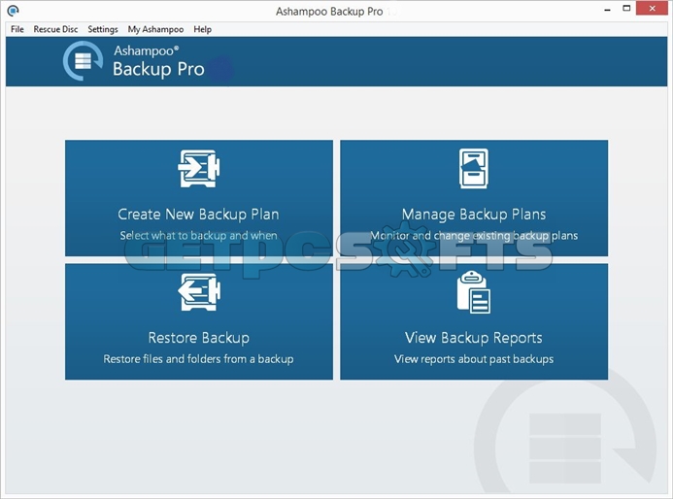
Task: Click 'View reports about past backups' text
Action: tap(474, 358)
